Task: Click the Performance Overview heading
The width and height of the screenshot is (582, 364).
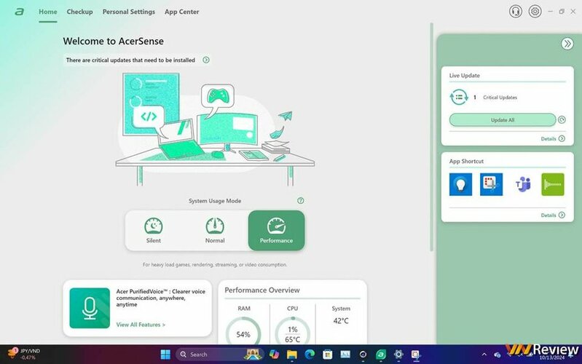Action: point(262,290)
